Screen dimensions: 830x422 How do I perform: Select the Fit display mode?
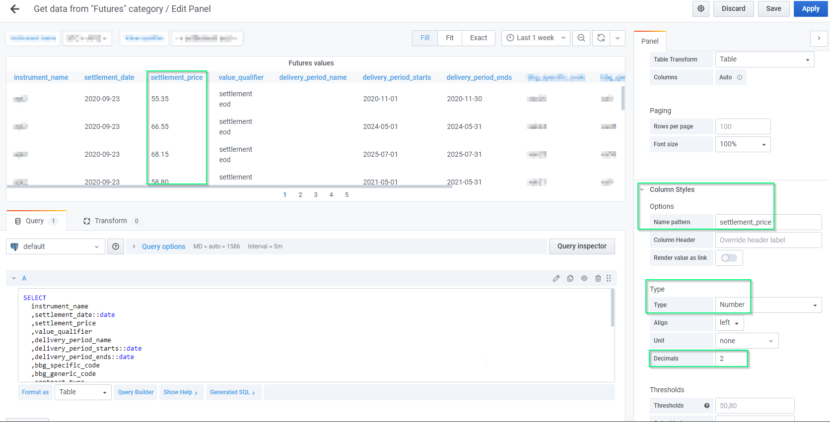tap(450, 38)
